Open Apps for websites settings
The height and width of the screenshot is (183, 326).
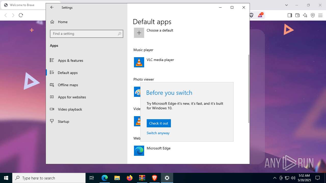87,97
